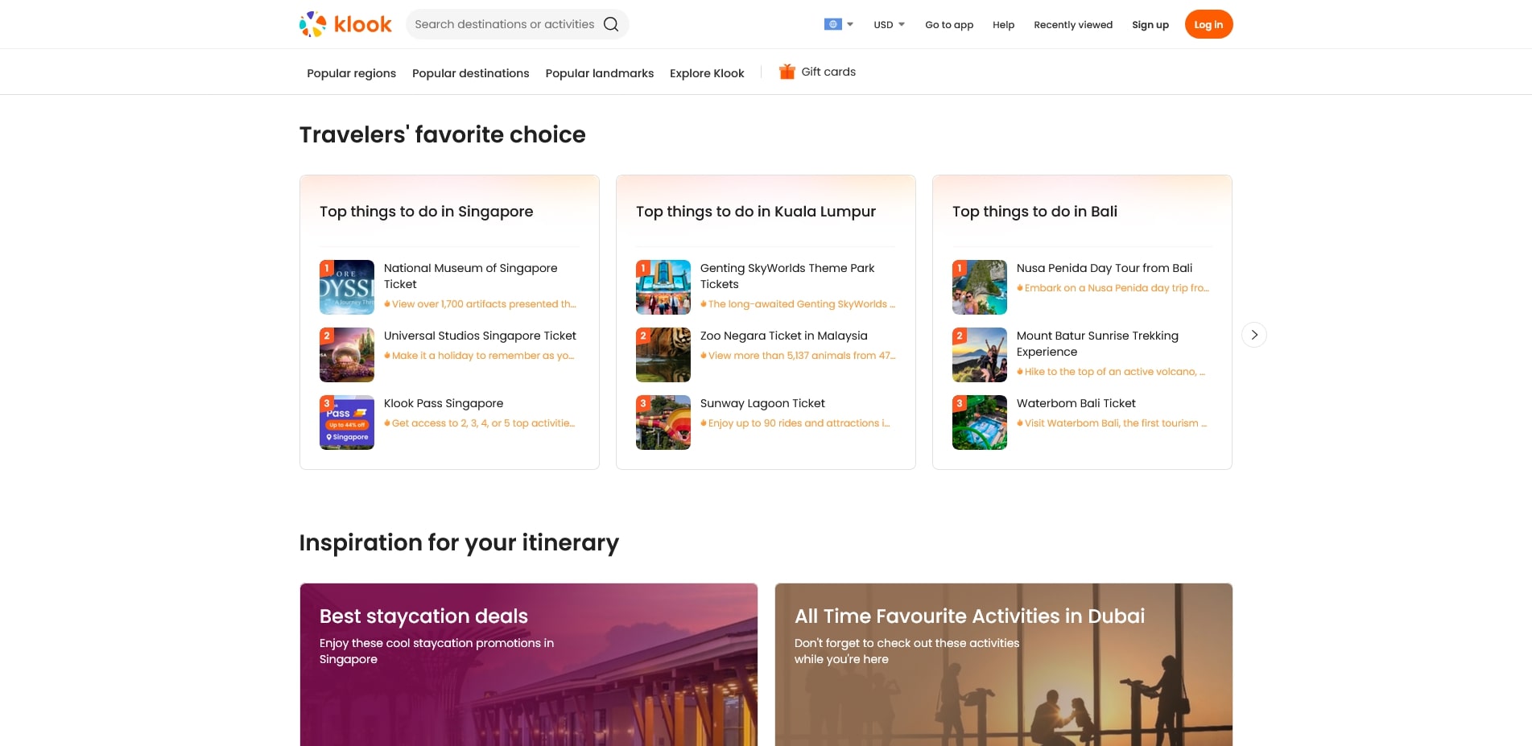Click the next carousel arrow
The image size is (1532, 746).
[1253, 335]
